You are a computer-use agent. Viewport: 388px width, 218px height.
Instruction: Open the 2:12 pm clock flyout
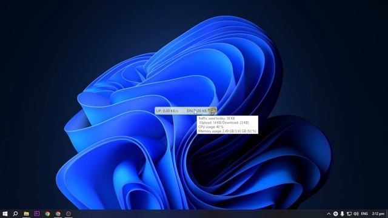(x=378, y=214)
